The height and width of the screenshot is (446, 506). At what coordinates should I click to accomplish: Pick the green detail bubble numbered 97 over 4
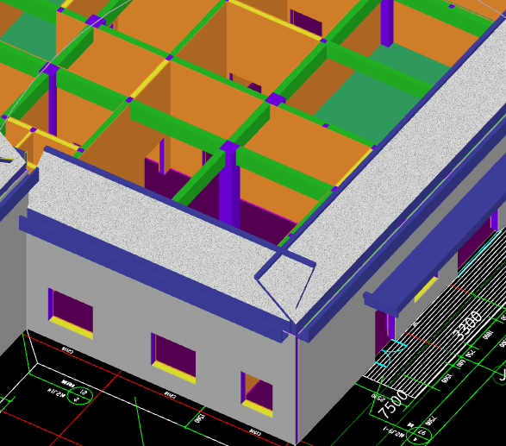(419, 436)
